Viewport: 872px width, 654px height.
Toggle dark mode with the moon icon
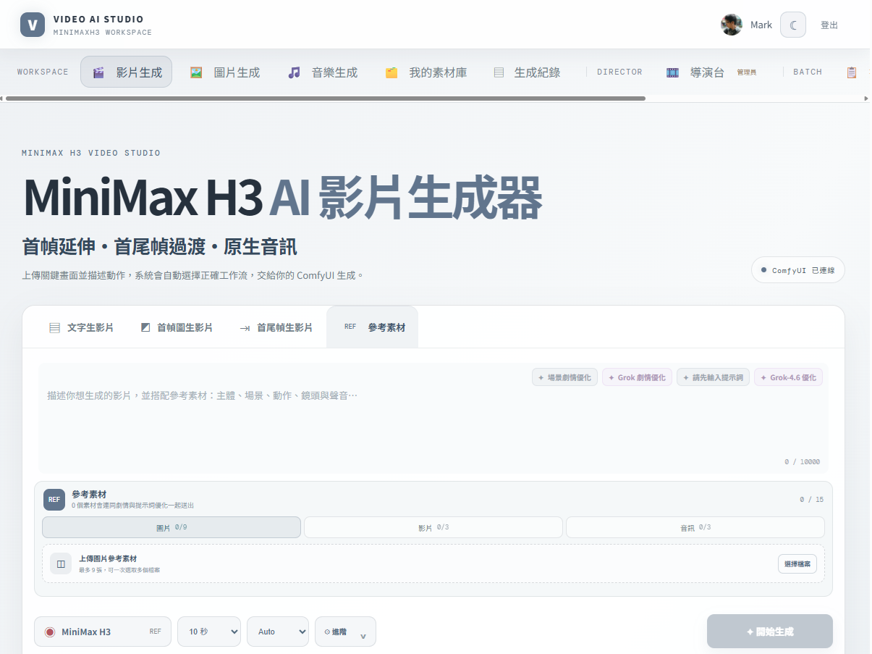coord(793,25)
